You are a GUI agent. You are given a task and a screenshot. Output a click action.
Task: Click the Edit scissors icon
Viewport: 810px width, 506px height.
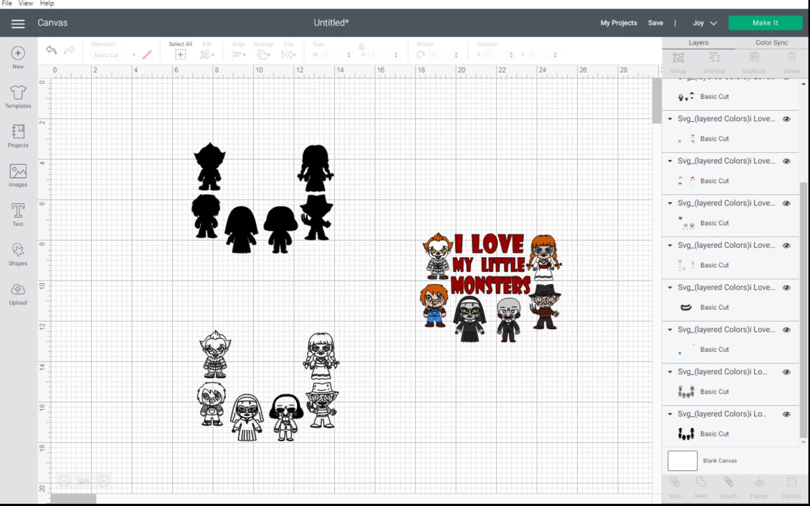click(205, 55)
